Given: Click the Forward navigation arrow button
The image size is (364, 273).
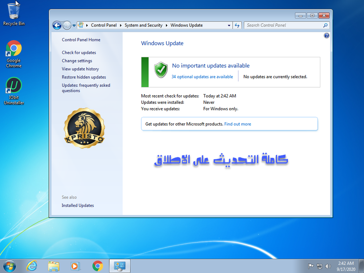Looking at the screenshot, I should coord(67,25).
